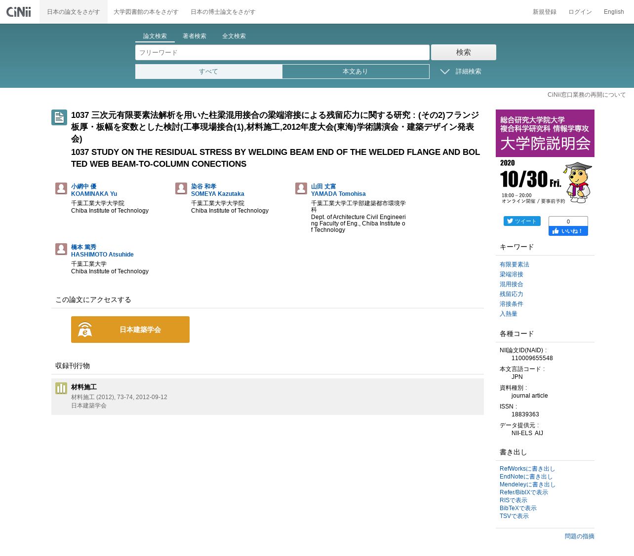The image size is (634, 556).
Task: Click Refer/BibIXで表示 link
Action: click(524, 492)
